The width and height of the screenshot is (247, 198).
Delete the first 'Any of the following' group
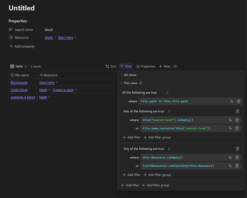pos(237,111)
